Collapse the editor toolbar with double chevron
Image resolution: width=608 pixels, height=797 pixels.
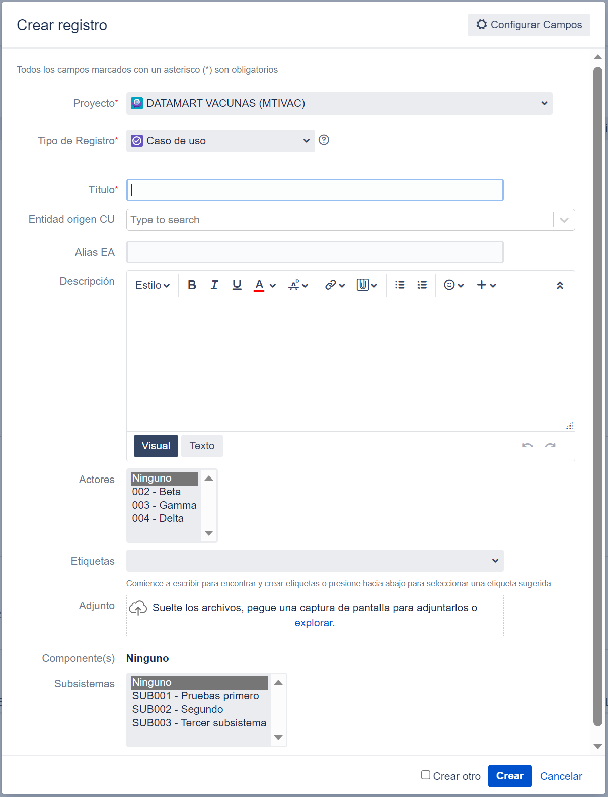click(560, 285)
